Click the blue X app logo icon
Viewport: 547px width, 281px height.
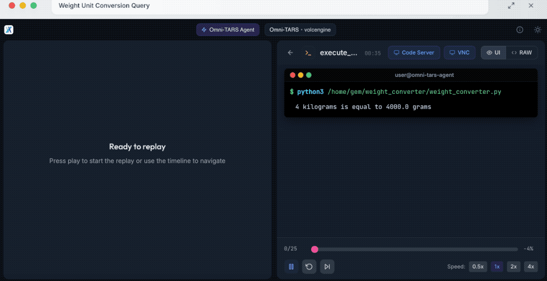point(9,29)
